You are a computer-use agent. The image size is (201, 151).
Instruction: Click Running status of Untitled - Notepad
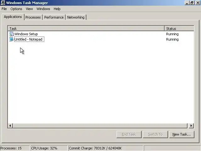click(172, 39)
